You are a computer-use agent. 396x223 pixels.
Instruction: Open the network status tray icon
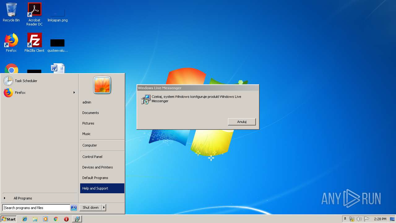352,219
